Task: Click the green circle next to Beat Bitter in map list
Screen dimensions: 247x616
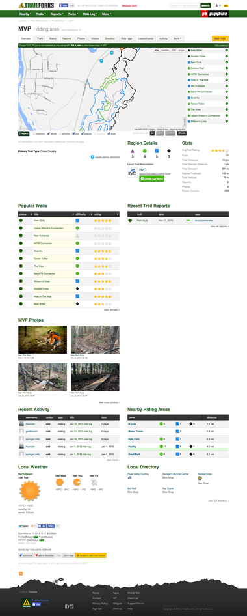Action: coord(227,50)
